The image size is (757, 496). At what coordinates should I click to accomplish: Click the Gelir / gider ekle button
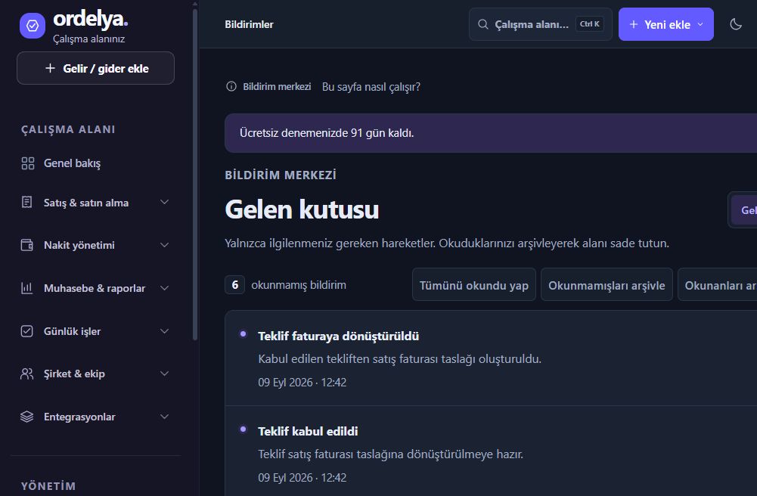pos(95,68)
